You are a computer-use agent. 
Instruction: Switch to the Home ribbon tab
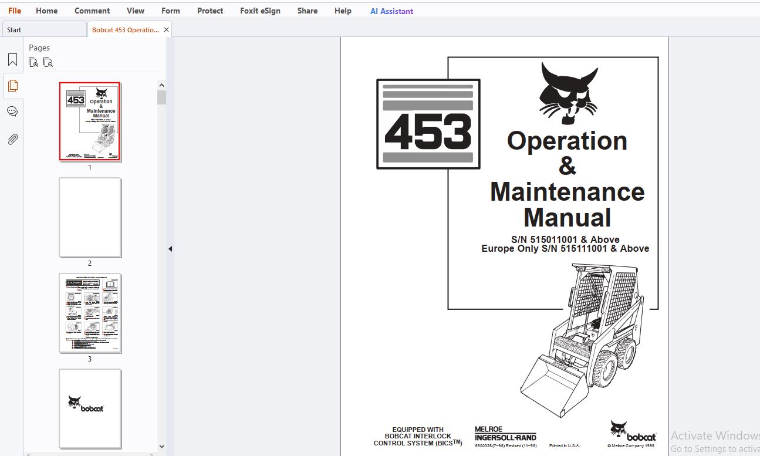point(46,11)
